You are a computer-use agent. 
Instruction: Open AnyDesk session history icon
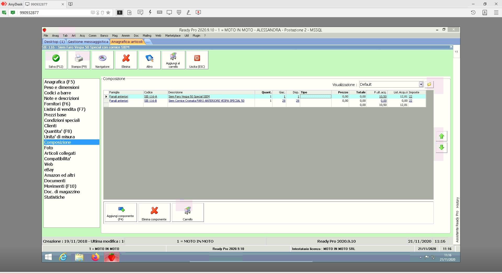pos(473,12)
